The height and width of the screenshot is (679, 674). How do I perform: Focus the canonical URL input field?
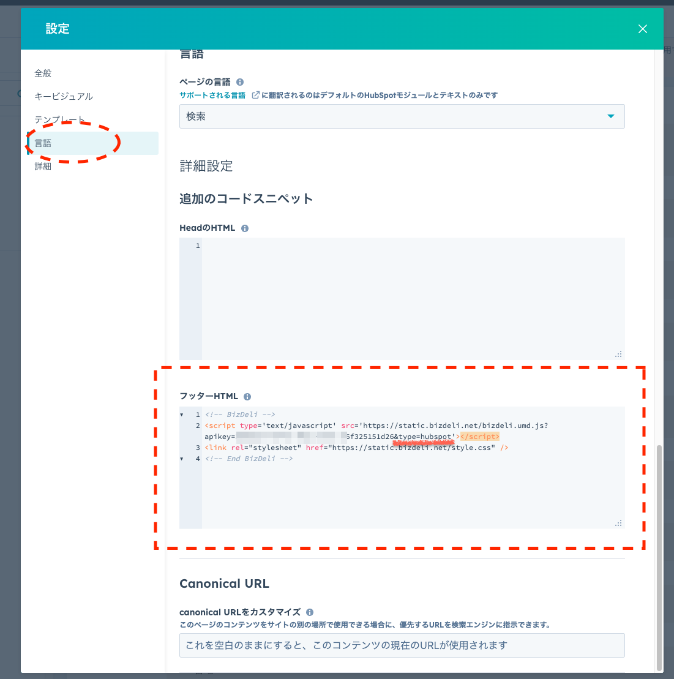pos(402,645)
